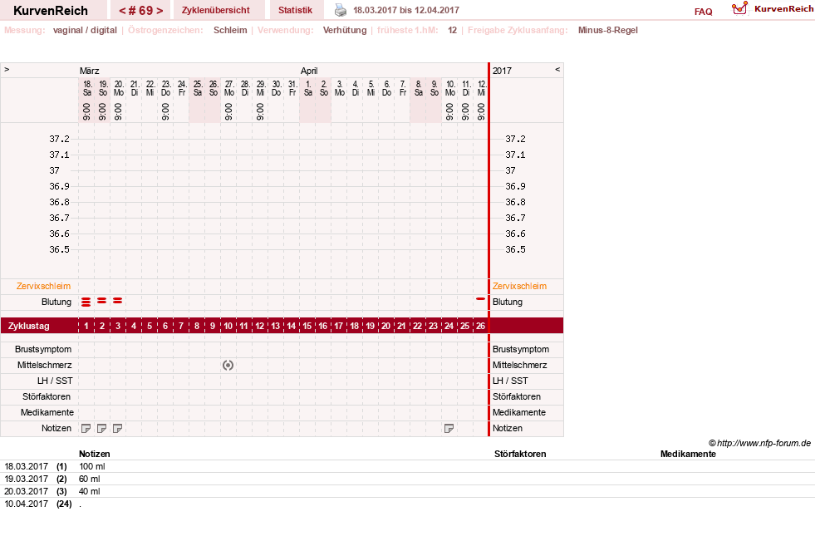Click the date range 18.03.2017 bis 12.04.2017

click(406, 10)
